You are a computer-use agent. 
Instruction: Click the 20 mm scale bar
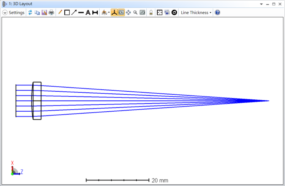pyautogui.click(x=118, y=180)
